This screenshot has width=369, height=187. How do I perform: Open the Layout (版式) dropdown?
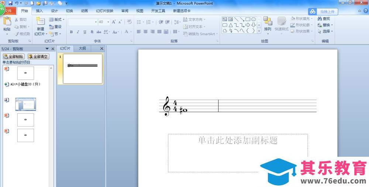57,20
